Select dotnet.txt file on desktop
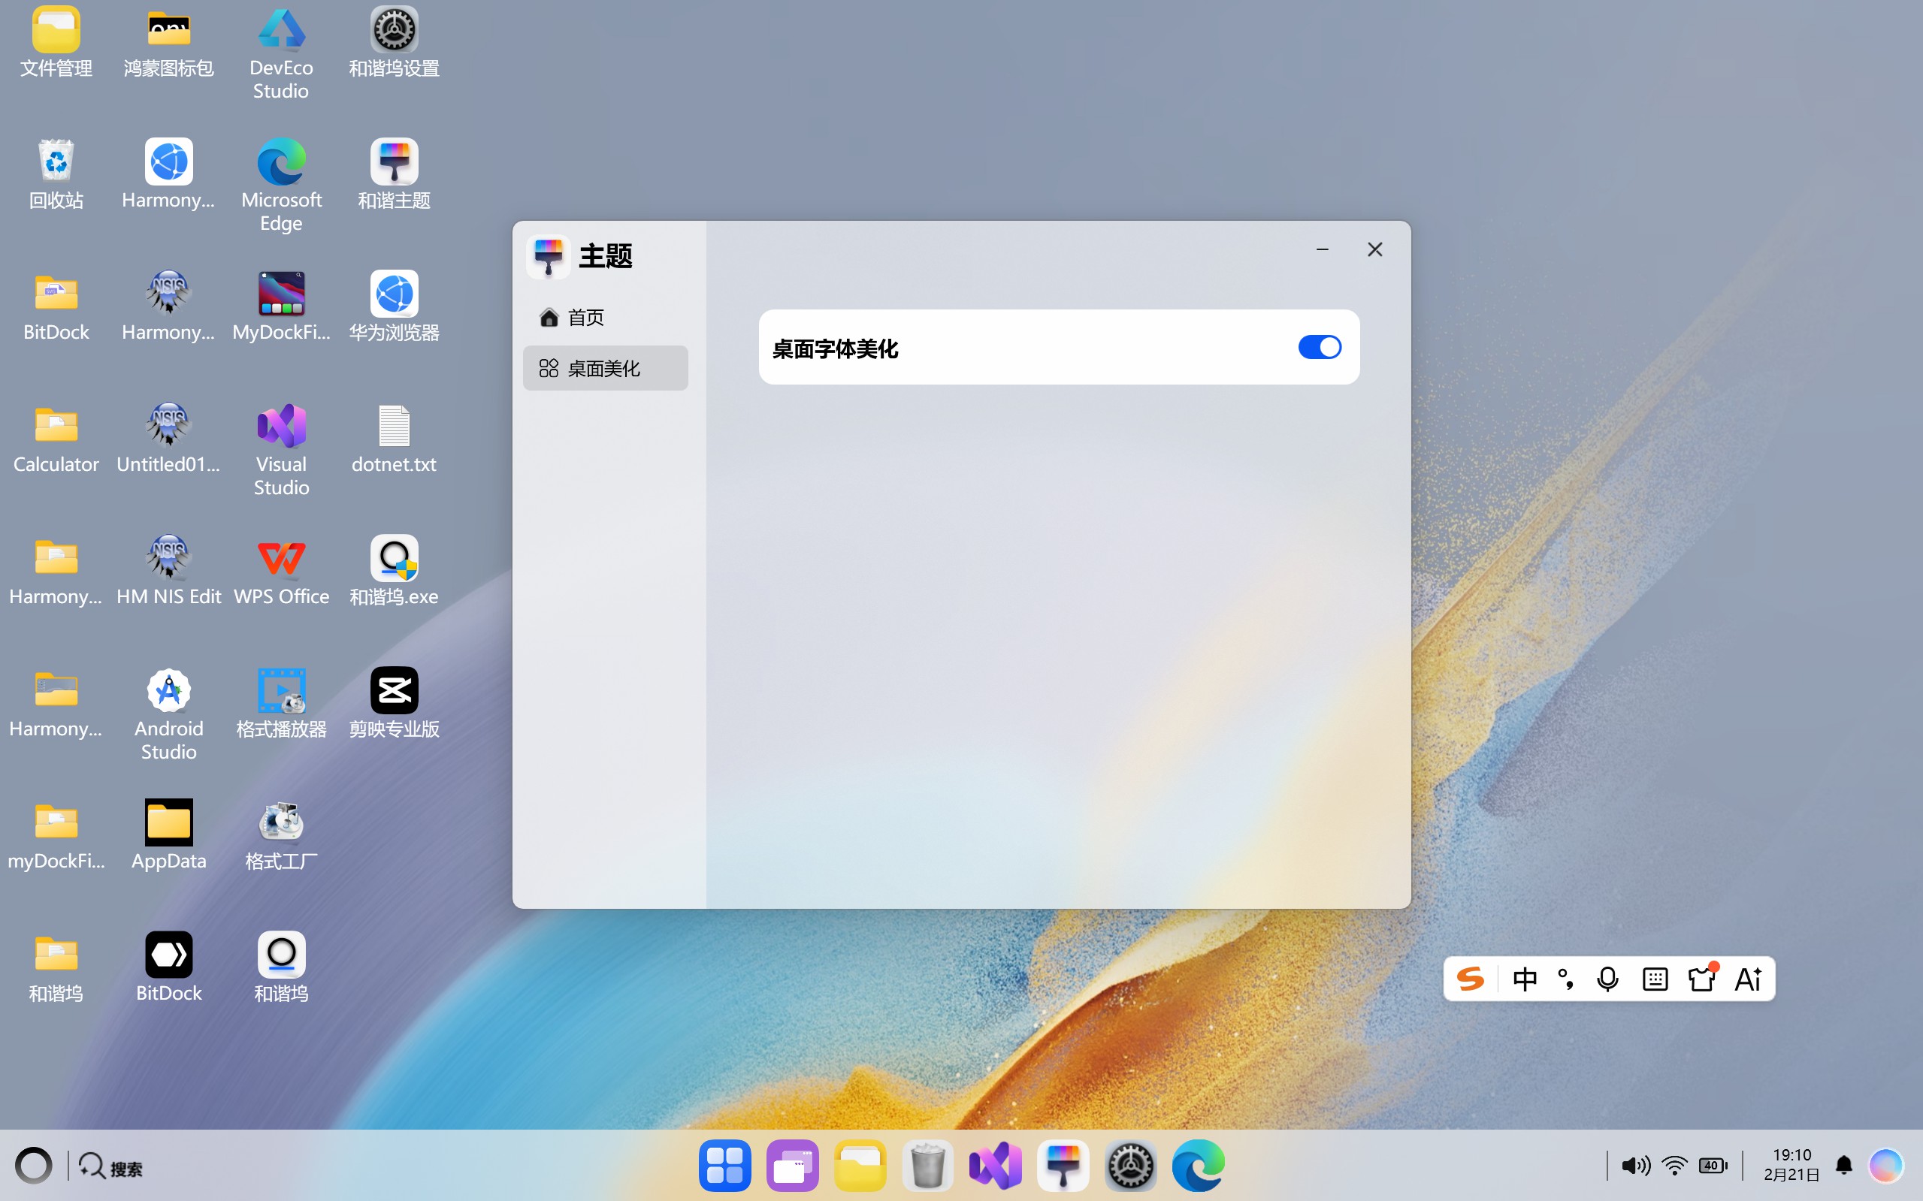Screen dimensions: 1923x1201 tap(394, 438)
